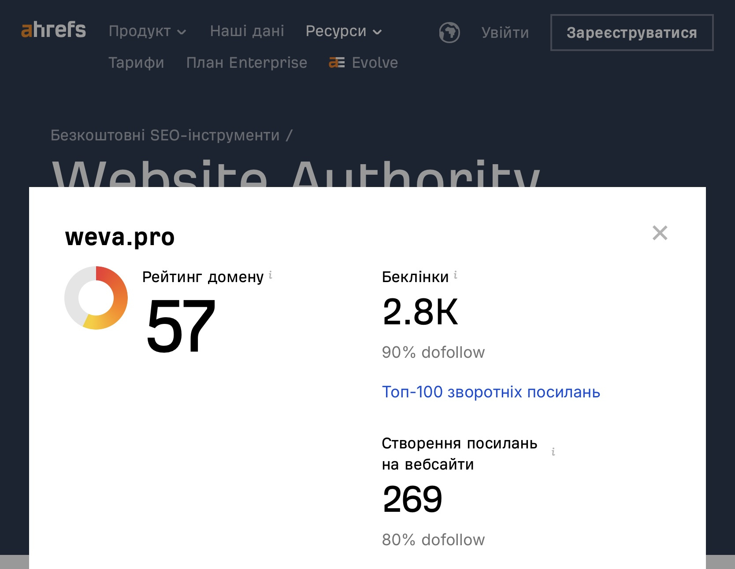This screenshot has height=569, width=735.
Task: Click the linking websites count 269
Action: pyautogui.click(x=412, y=499)
